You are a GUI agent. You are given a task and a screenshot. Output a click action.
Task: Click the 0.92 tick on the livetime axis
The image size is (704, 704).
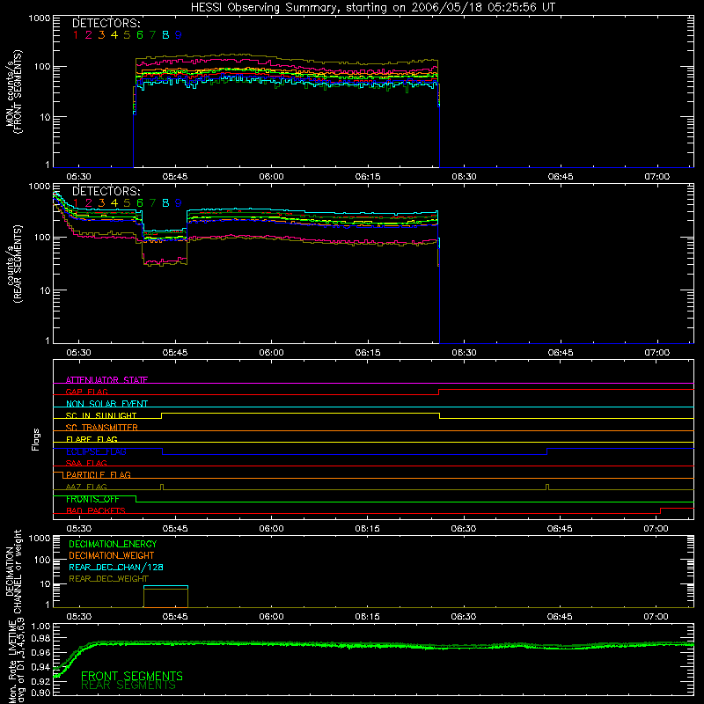40,681
